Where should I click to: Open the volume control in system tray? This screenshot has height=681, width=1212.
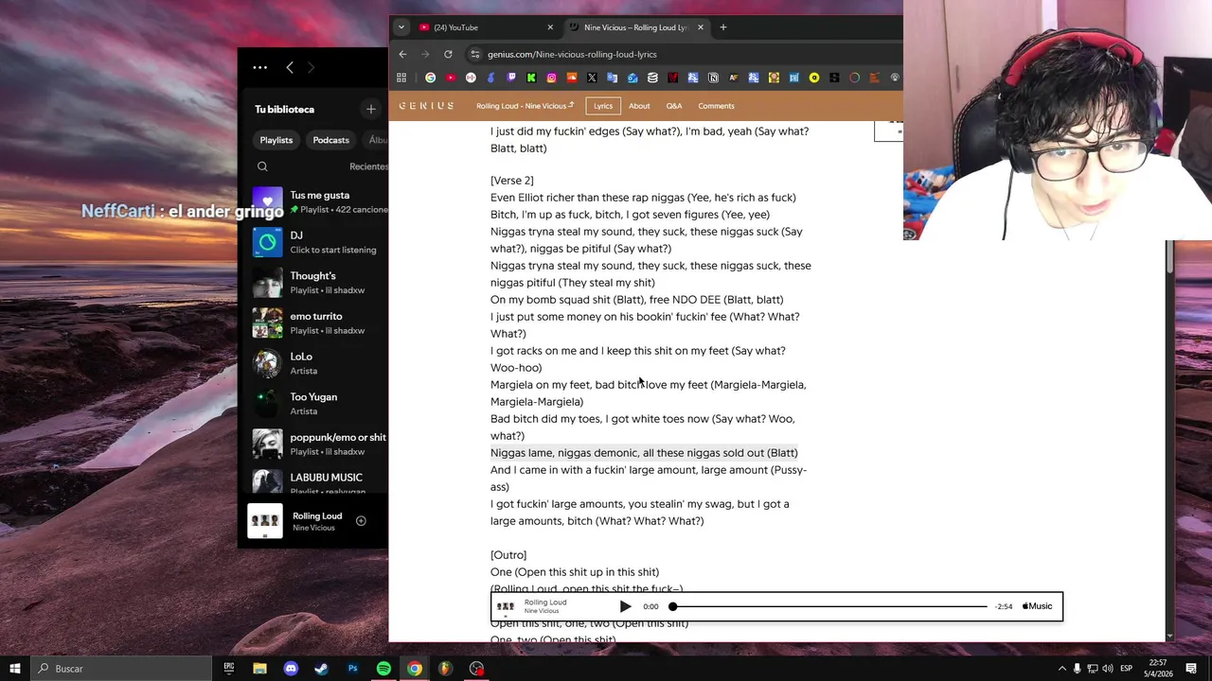(1108, 669)
